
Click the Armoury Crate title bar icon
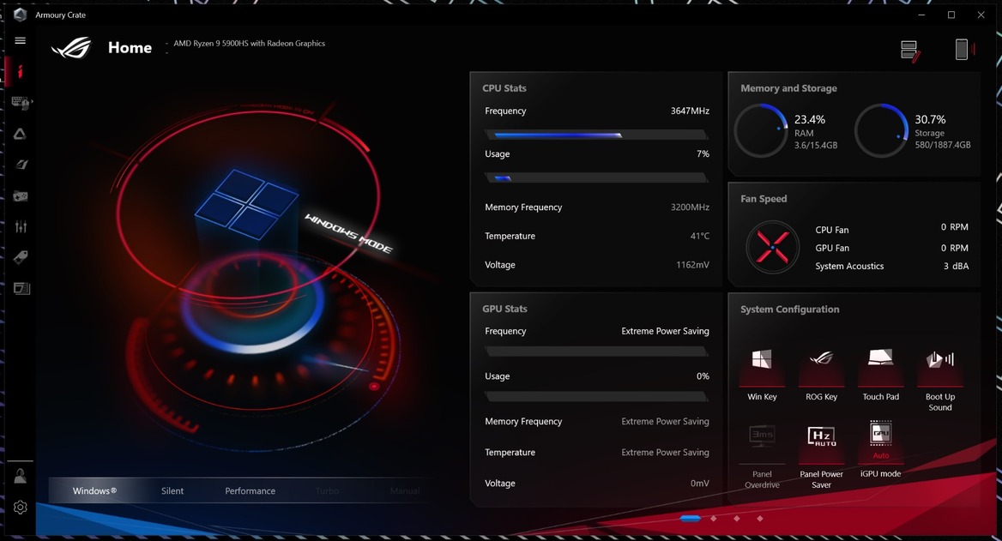click(20, 15)
